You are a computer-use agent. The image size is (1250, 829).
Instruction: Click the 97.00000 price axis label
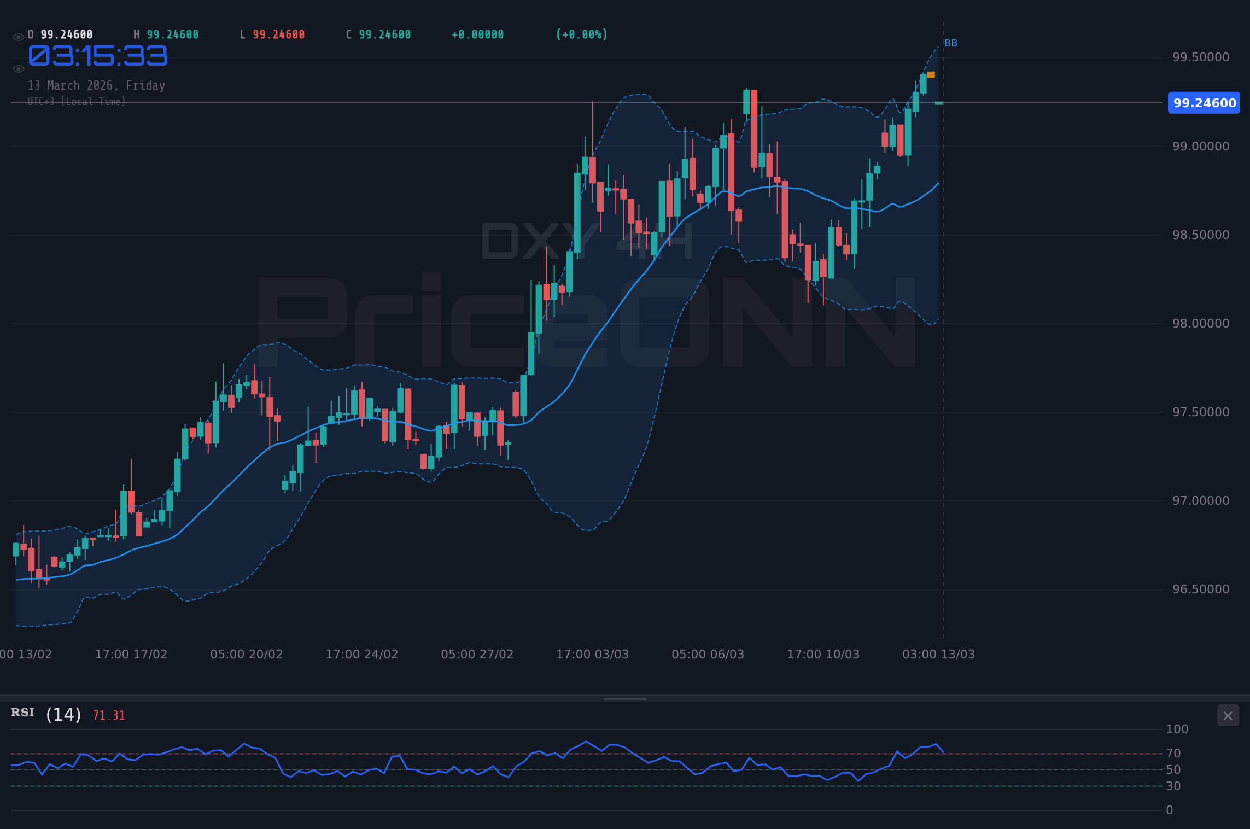point(1201,500)
